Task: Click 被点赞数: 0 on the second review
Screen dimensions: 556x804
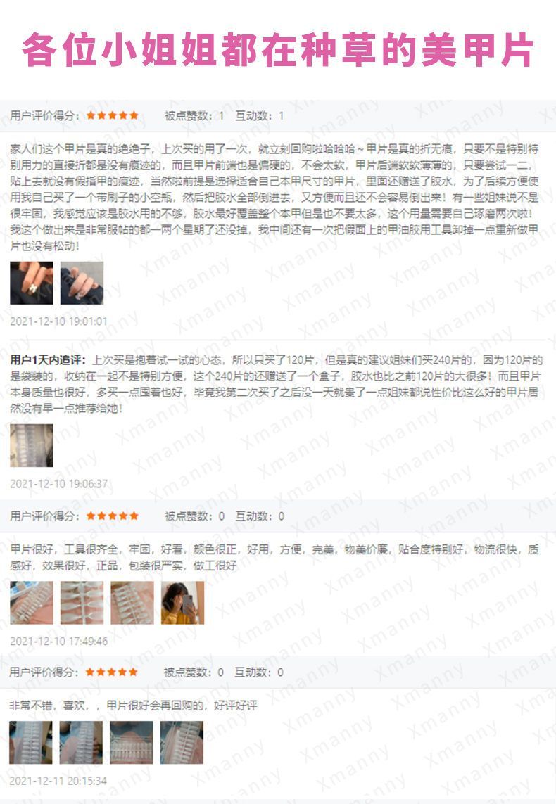Action: click(194, 516)
